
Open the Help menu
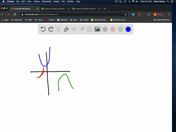(78, 1)
